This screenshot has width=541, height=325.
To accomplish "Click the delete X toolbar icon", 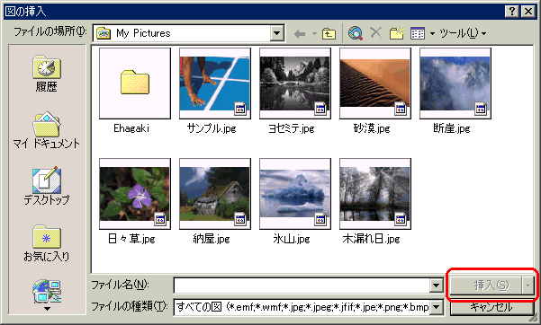I will [375, 33].
